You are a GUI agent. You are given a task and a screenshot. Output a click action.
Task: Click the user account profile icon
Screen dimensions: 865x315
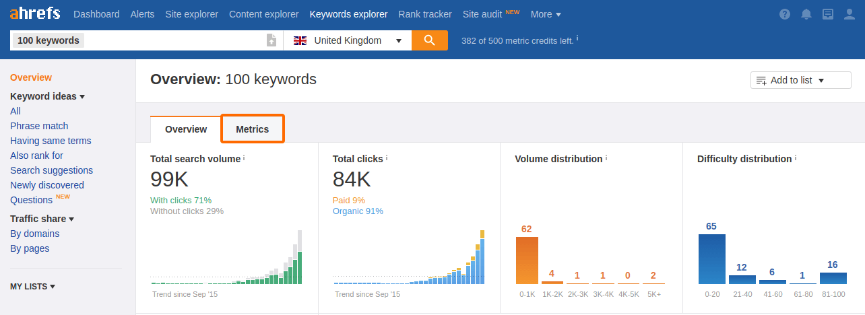pos(850,14)
